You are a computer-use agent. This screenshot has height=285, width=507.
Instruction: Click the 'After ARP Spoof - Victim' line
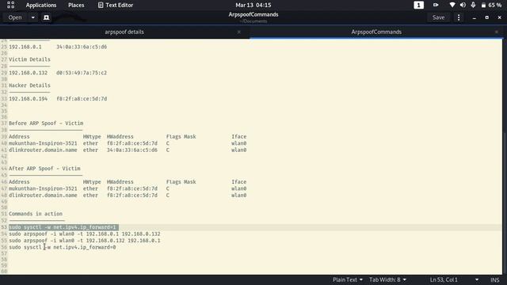(x=44, y=169)
